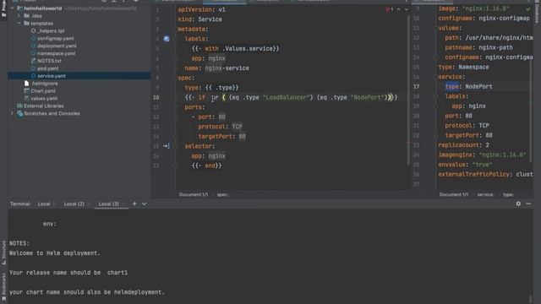Click the External Libraries icon
Image resolution: width=541 pixels, height=304 pixels.
pyautogui.click(x=20, y=106)
